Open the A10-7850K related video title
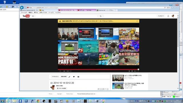 134,84
